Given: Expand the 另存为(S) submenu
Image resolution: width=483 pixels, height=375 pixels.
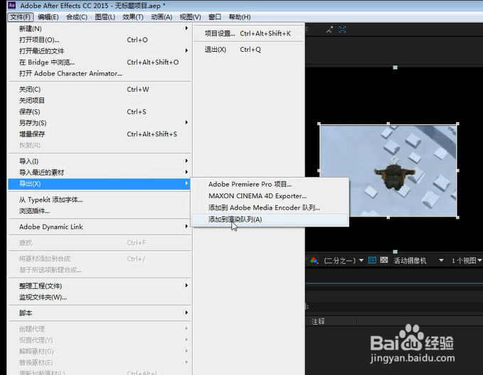Looking at the screenshot, I should click(99, 123).
